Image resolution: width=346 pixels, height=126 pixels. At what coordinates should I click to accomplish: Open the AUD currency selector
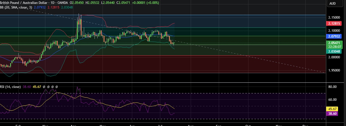click(332, 4)
